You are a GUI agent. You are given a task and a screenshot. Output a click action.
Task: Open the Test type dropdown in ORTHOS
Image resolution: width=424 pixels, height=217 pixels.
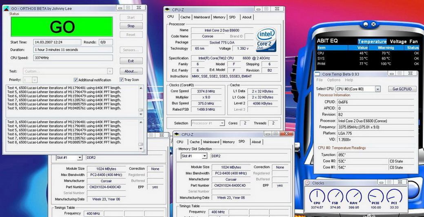[110, 71]
